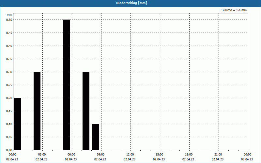Select the "Summe = 1,4 mm" total label

234,10
